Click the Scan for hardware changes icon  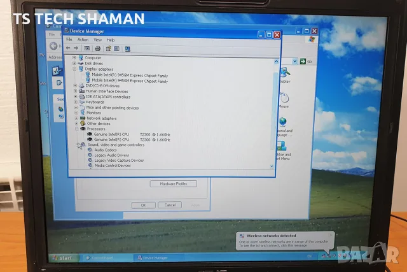(x=127, y=48)
